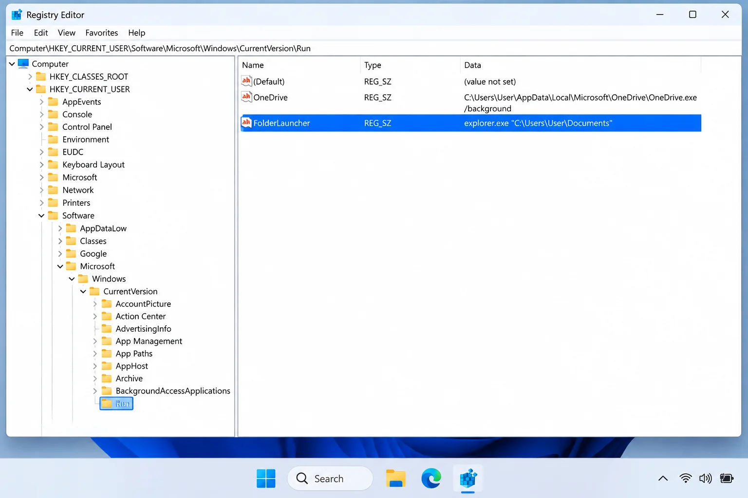Click the OneDrive string value icon

[246, 97]
